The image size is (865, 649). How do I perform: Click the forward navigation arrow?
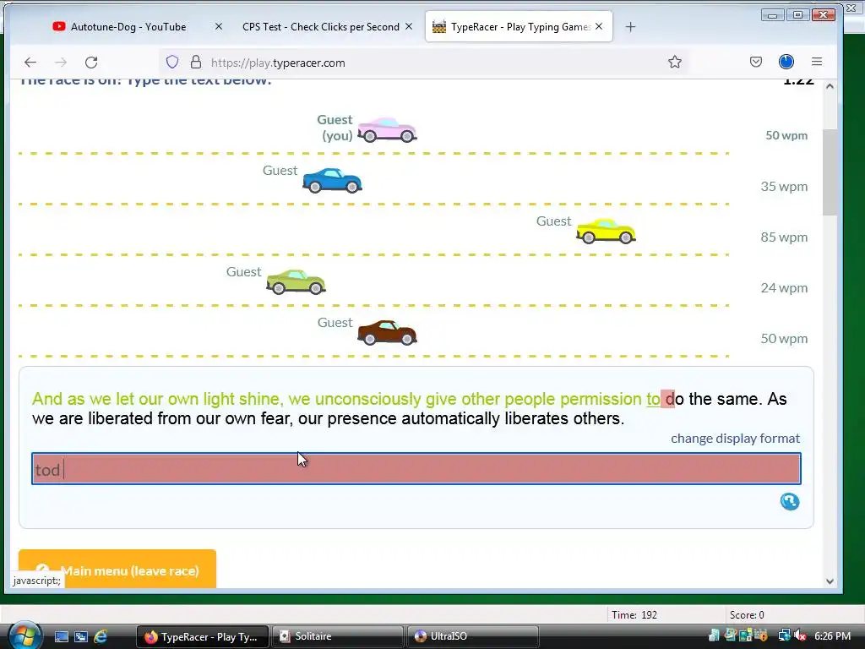click(x=61, y=63)
